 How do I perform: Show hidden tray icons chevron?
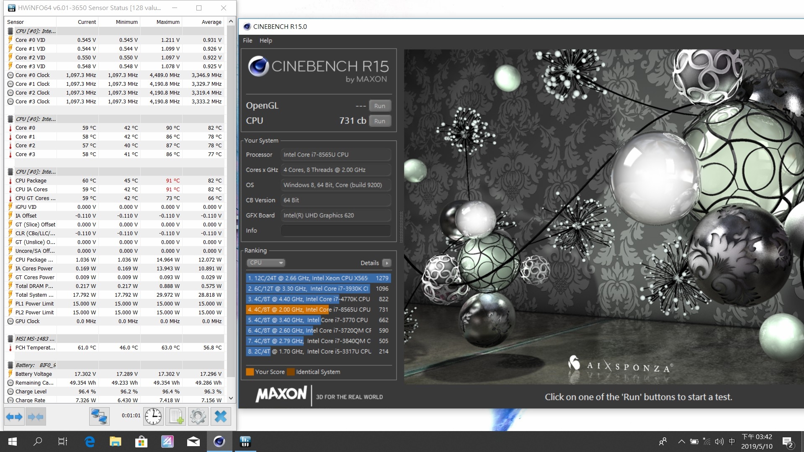pyautogui.click(x=681, y=442)
